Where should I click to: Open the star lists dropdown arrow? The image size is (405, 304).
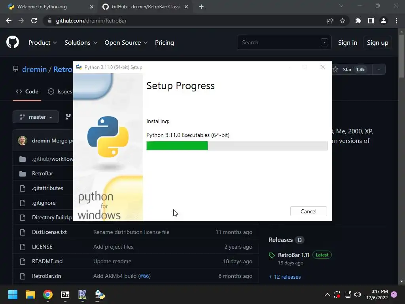pyautogui.click(x=379, y=69)
